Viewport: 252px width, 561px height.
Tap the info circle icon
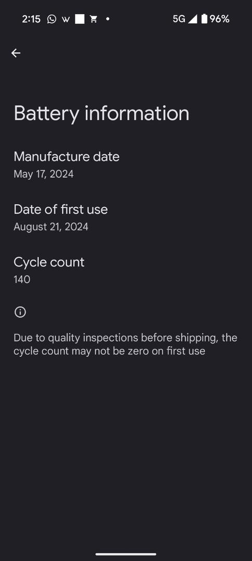[x=20, y=312]
